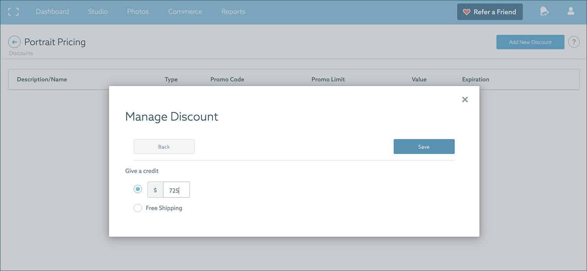The image size is (587, 271).
Task: Open the notifications bell icon
Action: [x=544, y=12]
